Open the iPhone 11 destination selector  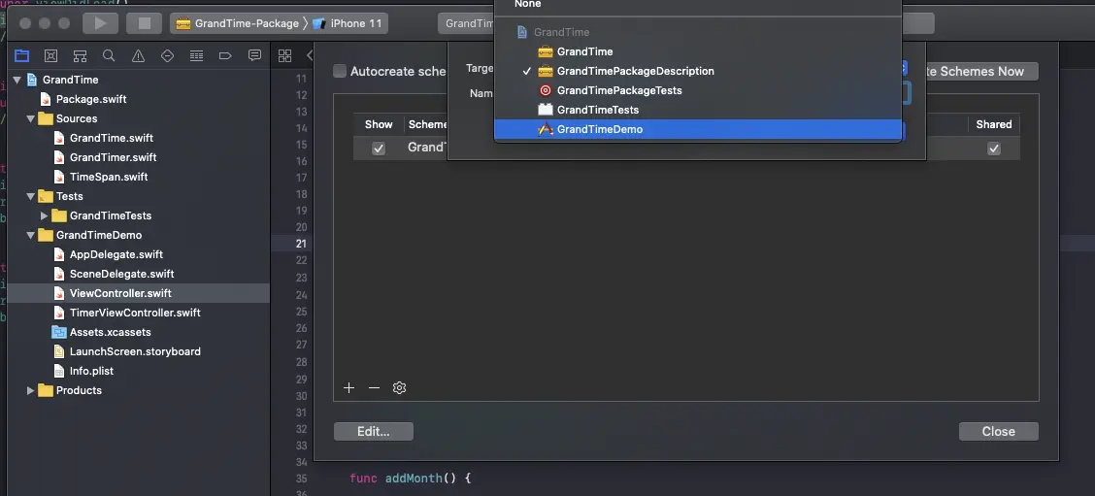click(348, 23)
